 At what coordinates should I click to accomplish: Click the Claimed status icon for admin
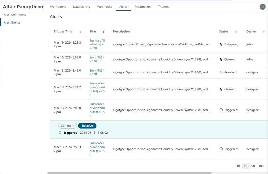221,60
